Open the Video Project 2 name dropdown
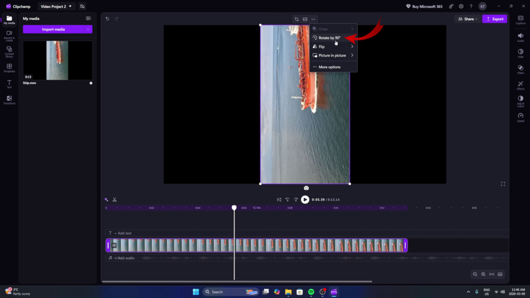Screen dimensions: 530x298 click(55, 7)
